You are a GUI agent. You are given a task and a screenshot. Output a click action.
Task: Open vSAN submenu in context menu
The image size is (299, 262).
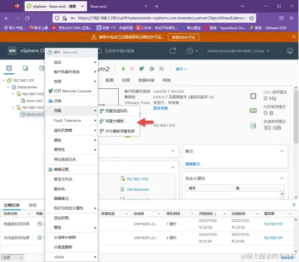click(71, 257)
